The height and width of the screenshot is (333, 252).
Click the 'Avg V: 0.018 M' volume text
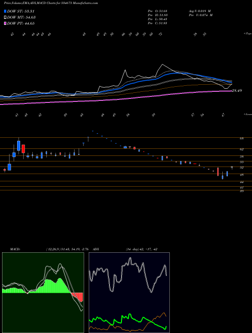pyautogui.click(x=200, y=11)
